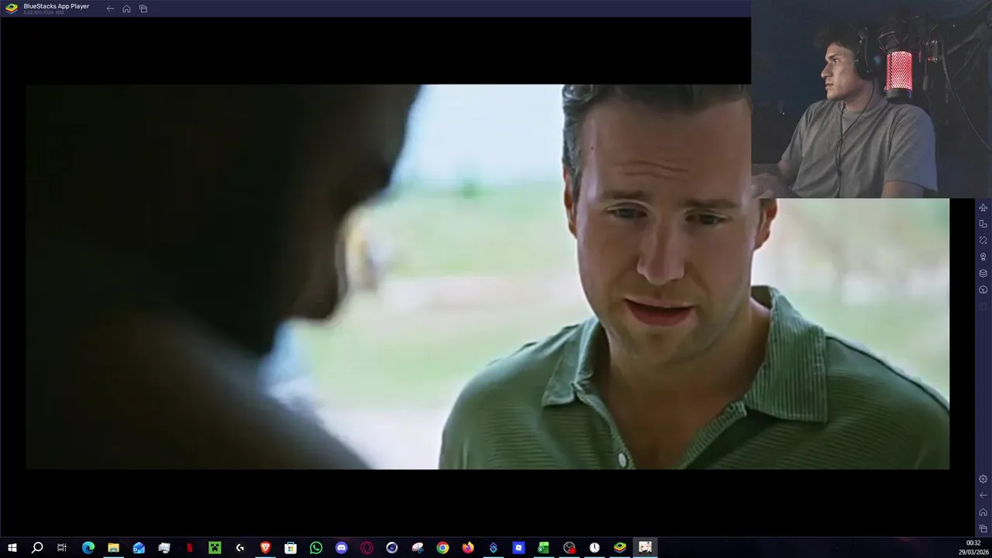Viewport: 992px width, 558px height.
Task: Open Excel from the taskbar
Action: (543, 548)
